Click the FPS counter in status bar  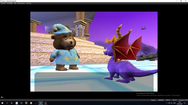168,100
